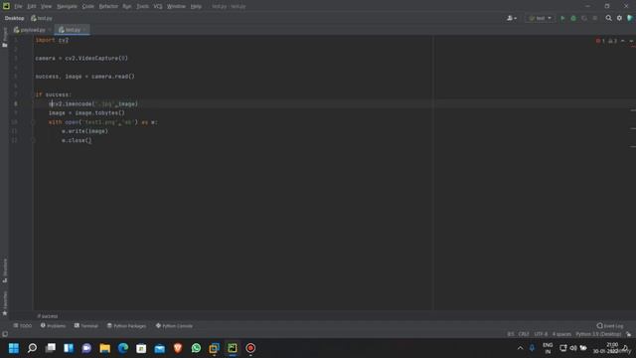The image size is (636, 358).
Task: Start debugging with the green bug icon
Action: pos(573,18)
